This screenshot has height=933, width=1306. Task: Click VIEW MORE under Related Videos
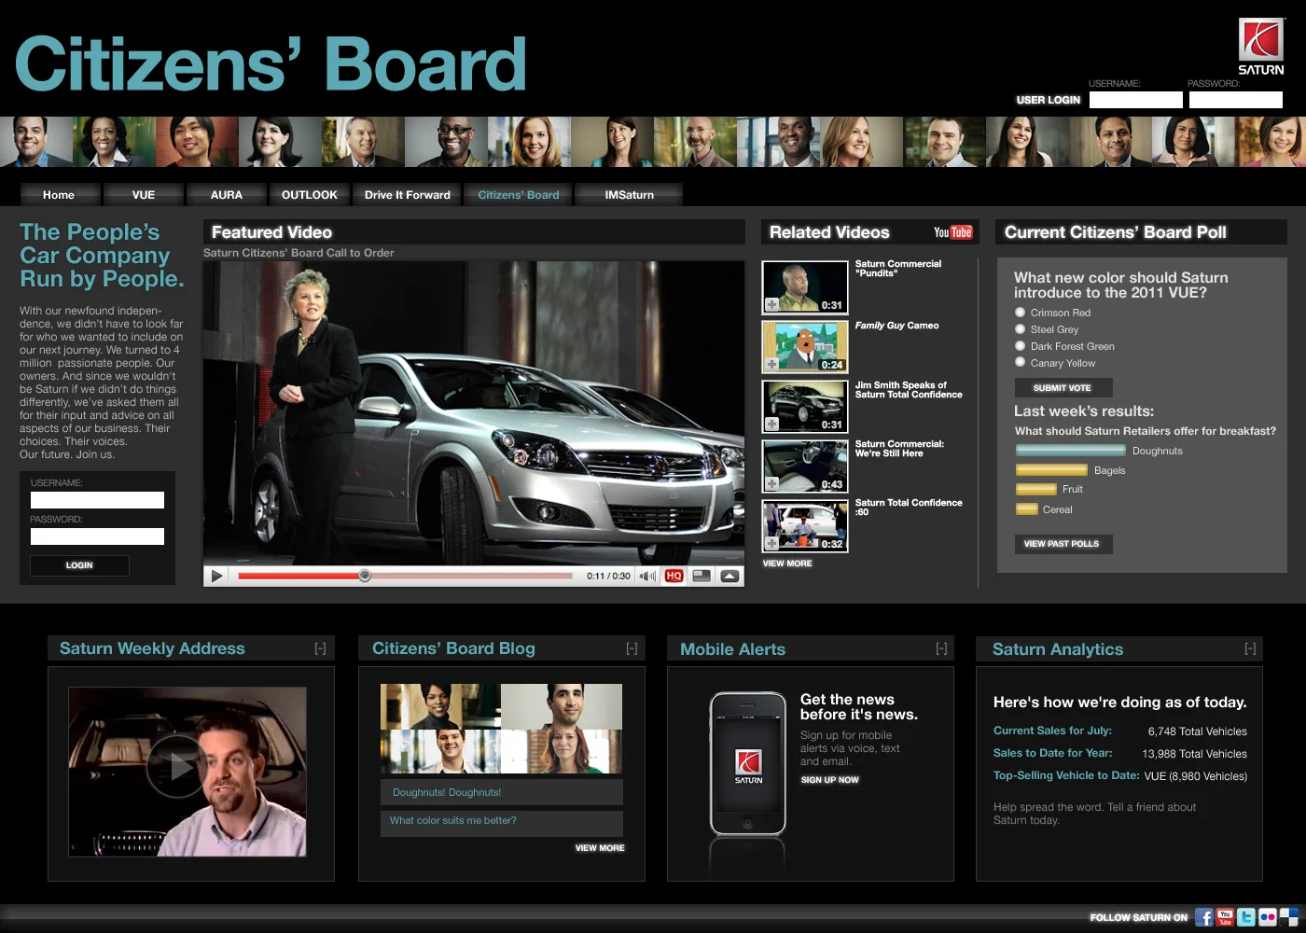pyautogui.click(x=787, y=564)
